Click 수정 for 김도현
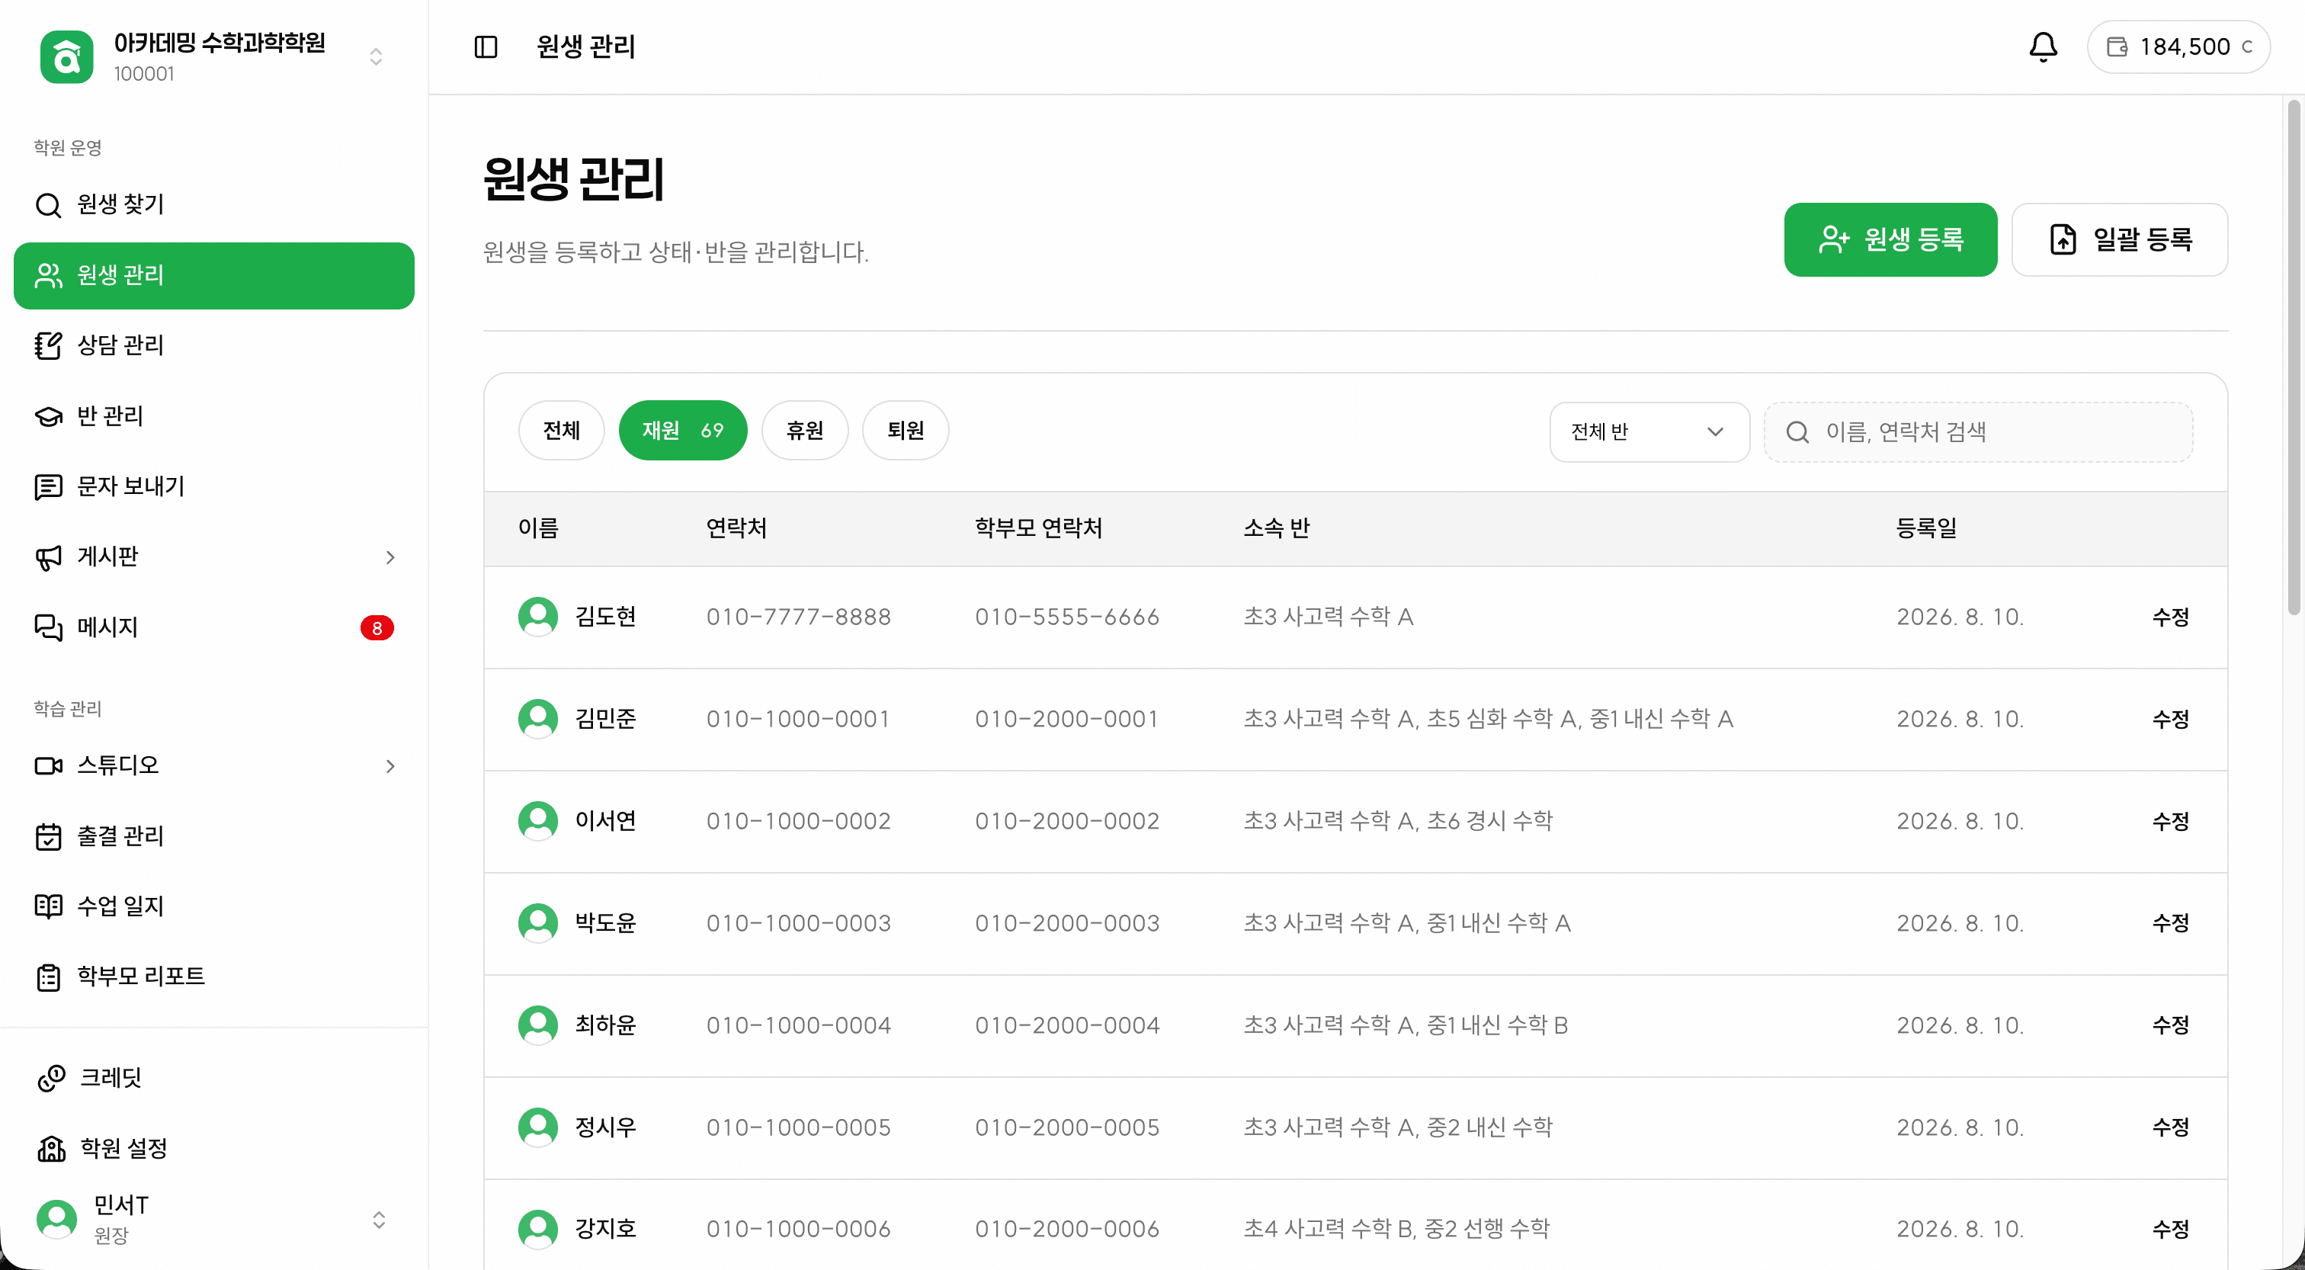 click(x=2171, y=617)
